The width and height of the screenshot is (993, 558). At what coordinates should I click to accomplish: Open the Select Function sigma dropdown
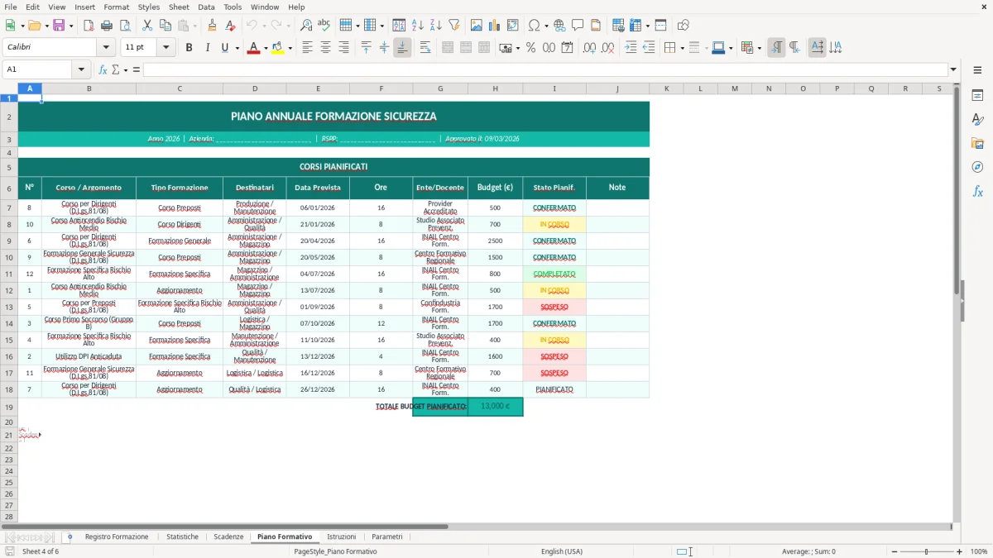(126, 69)
